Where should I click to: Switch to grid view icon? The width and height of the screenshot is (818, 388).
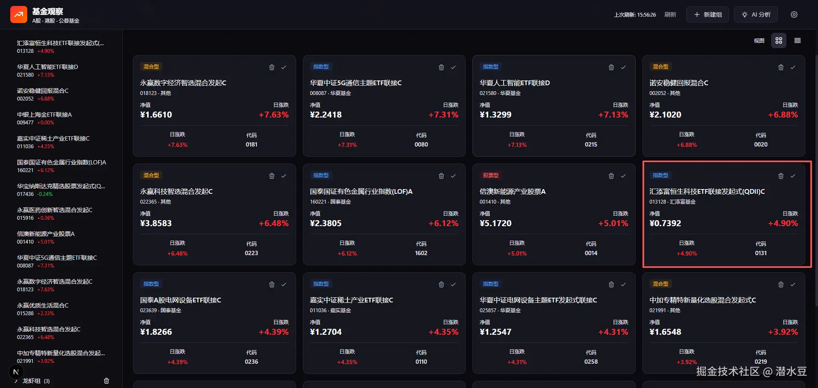coord(779,40)
